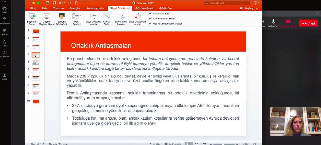The height and width of the screenshot is (145, 321).
Task: Select slide 1 thumbnail
Action: 36,31
